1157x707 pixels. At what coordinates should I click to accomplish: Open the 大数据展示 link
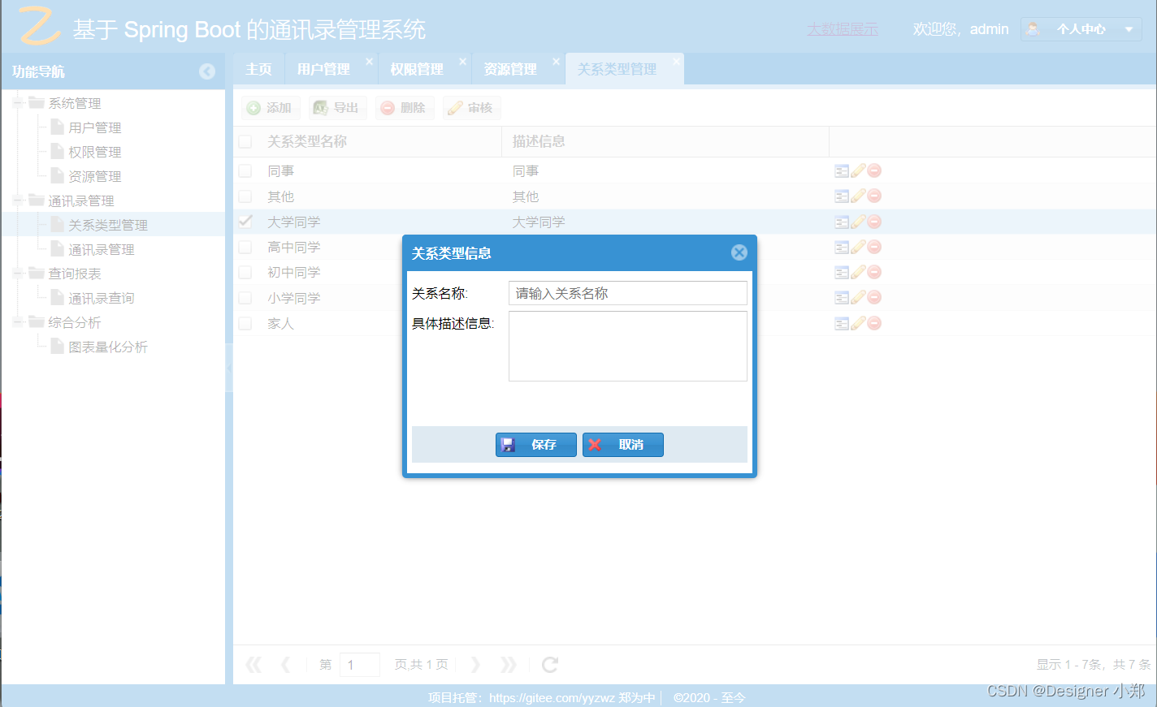843,29
